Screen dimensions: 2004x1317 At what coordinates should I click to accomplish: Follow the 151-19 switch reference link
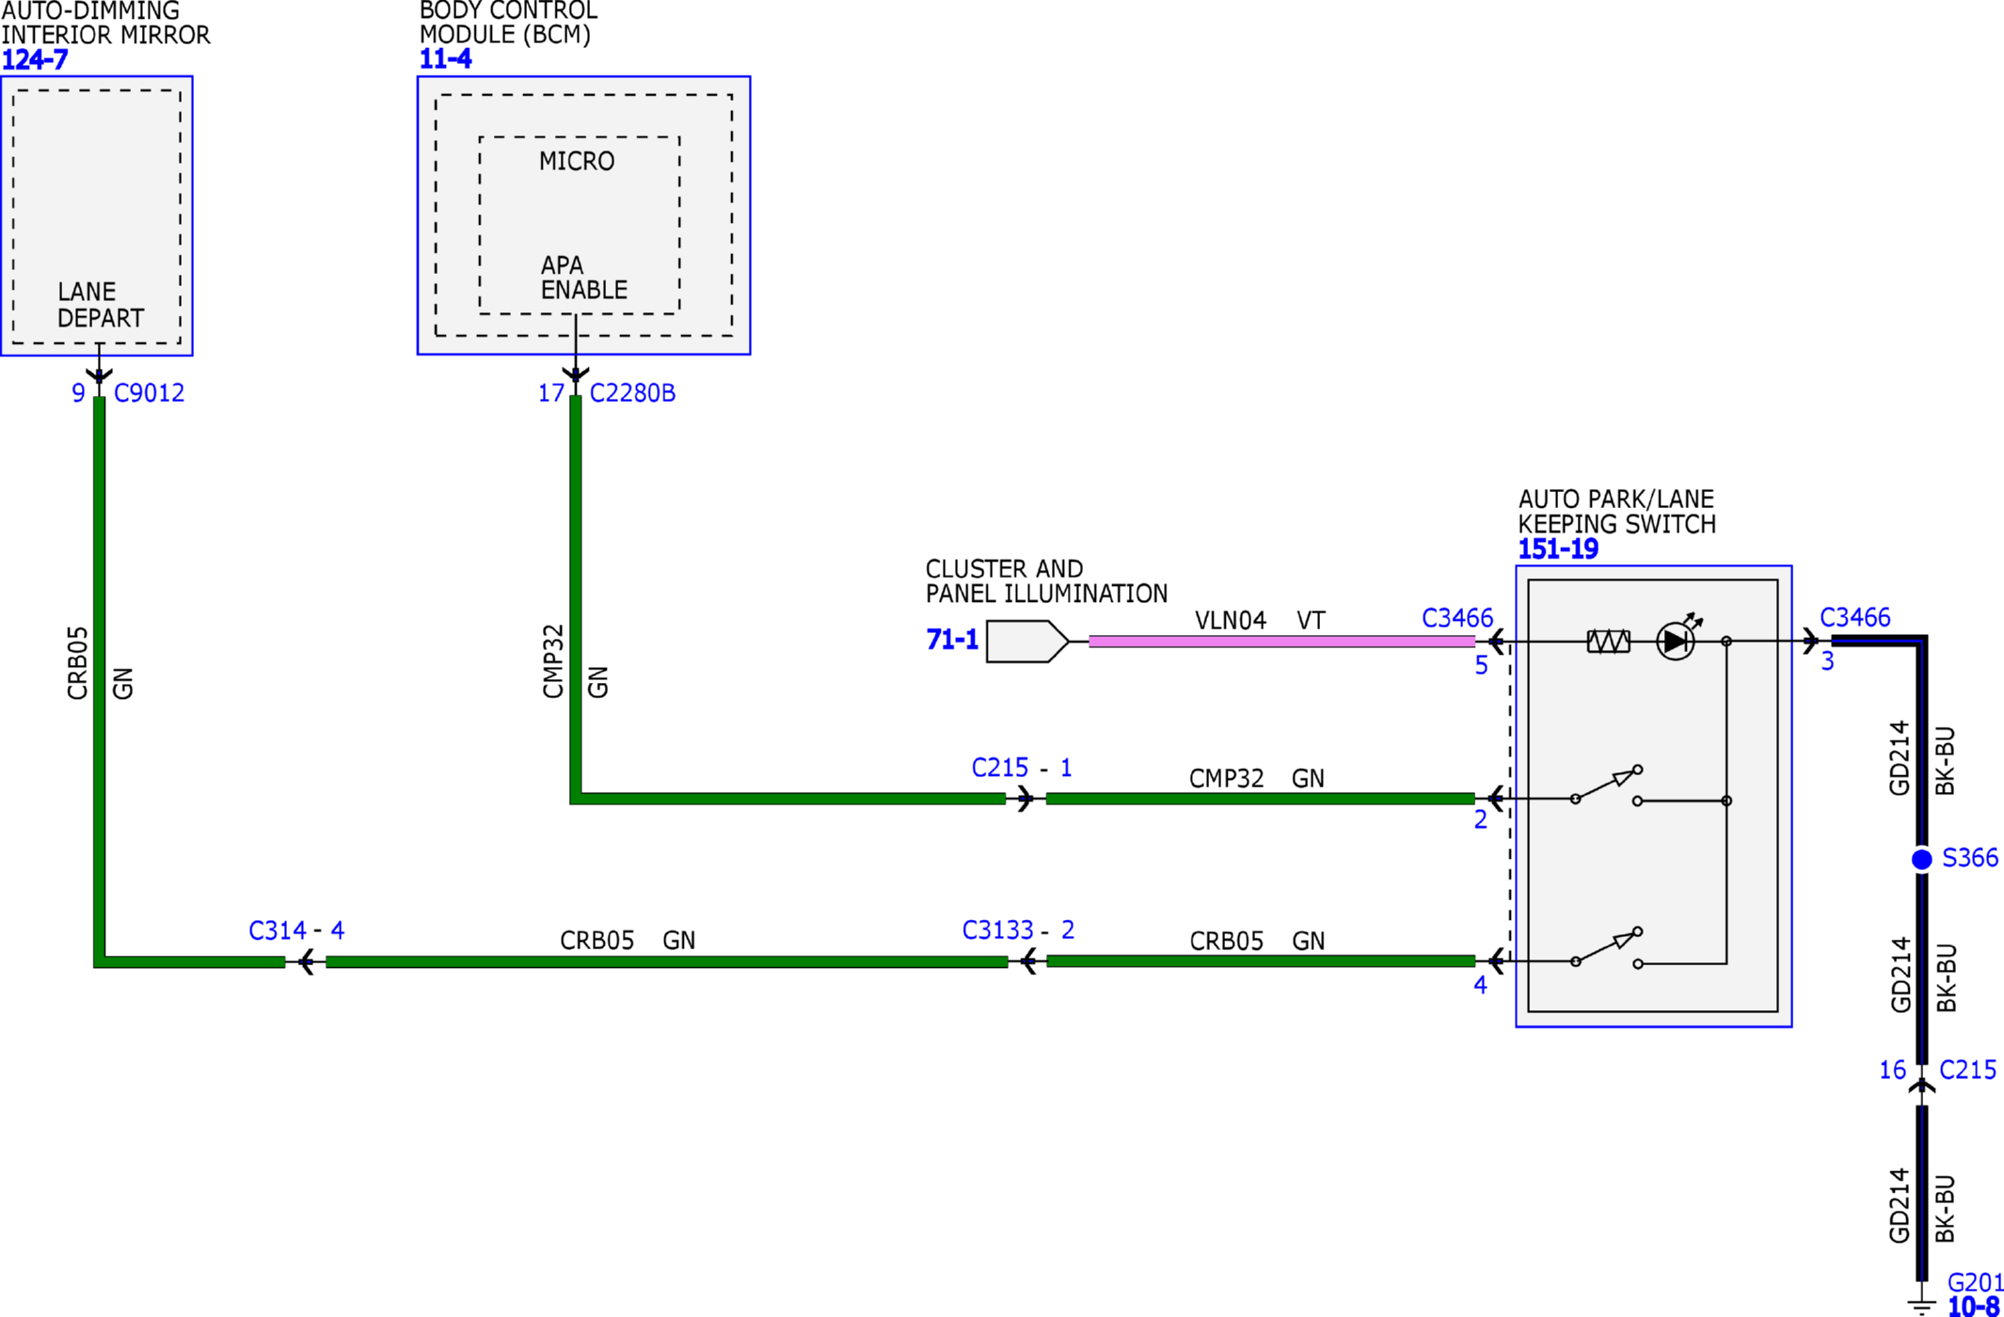tap(1558, 549)
